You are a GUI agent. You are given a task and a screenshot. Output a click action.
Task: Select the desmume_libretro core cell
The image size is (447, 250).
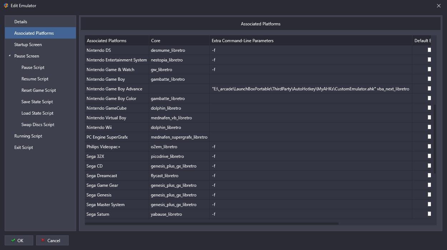click(179, 50)
